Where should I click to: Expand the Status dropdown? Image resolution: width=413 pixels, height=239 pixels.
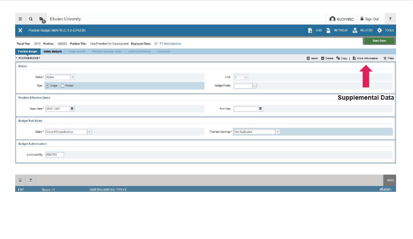click(x=73, y=77)
